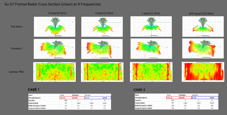Select the L-band top view plot
This screenshot has width=227, height=115.
tap(151, 26)
